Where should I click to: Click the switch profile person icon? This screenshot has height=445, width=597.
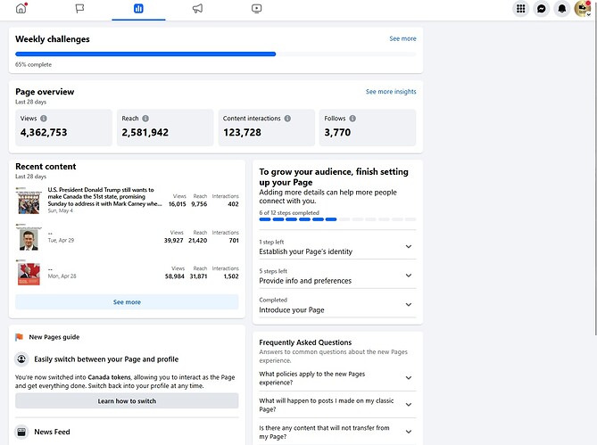coord(21,359)
